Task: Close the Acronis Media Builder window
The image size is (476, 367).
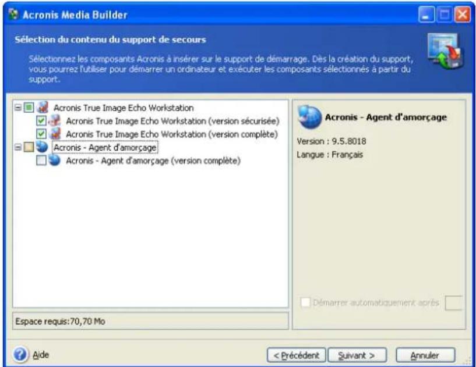Action: pyautogui.click(x=463, y=14)
